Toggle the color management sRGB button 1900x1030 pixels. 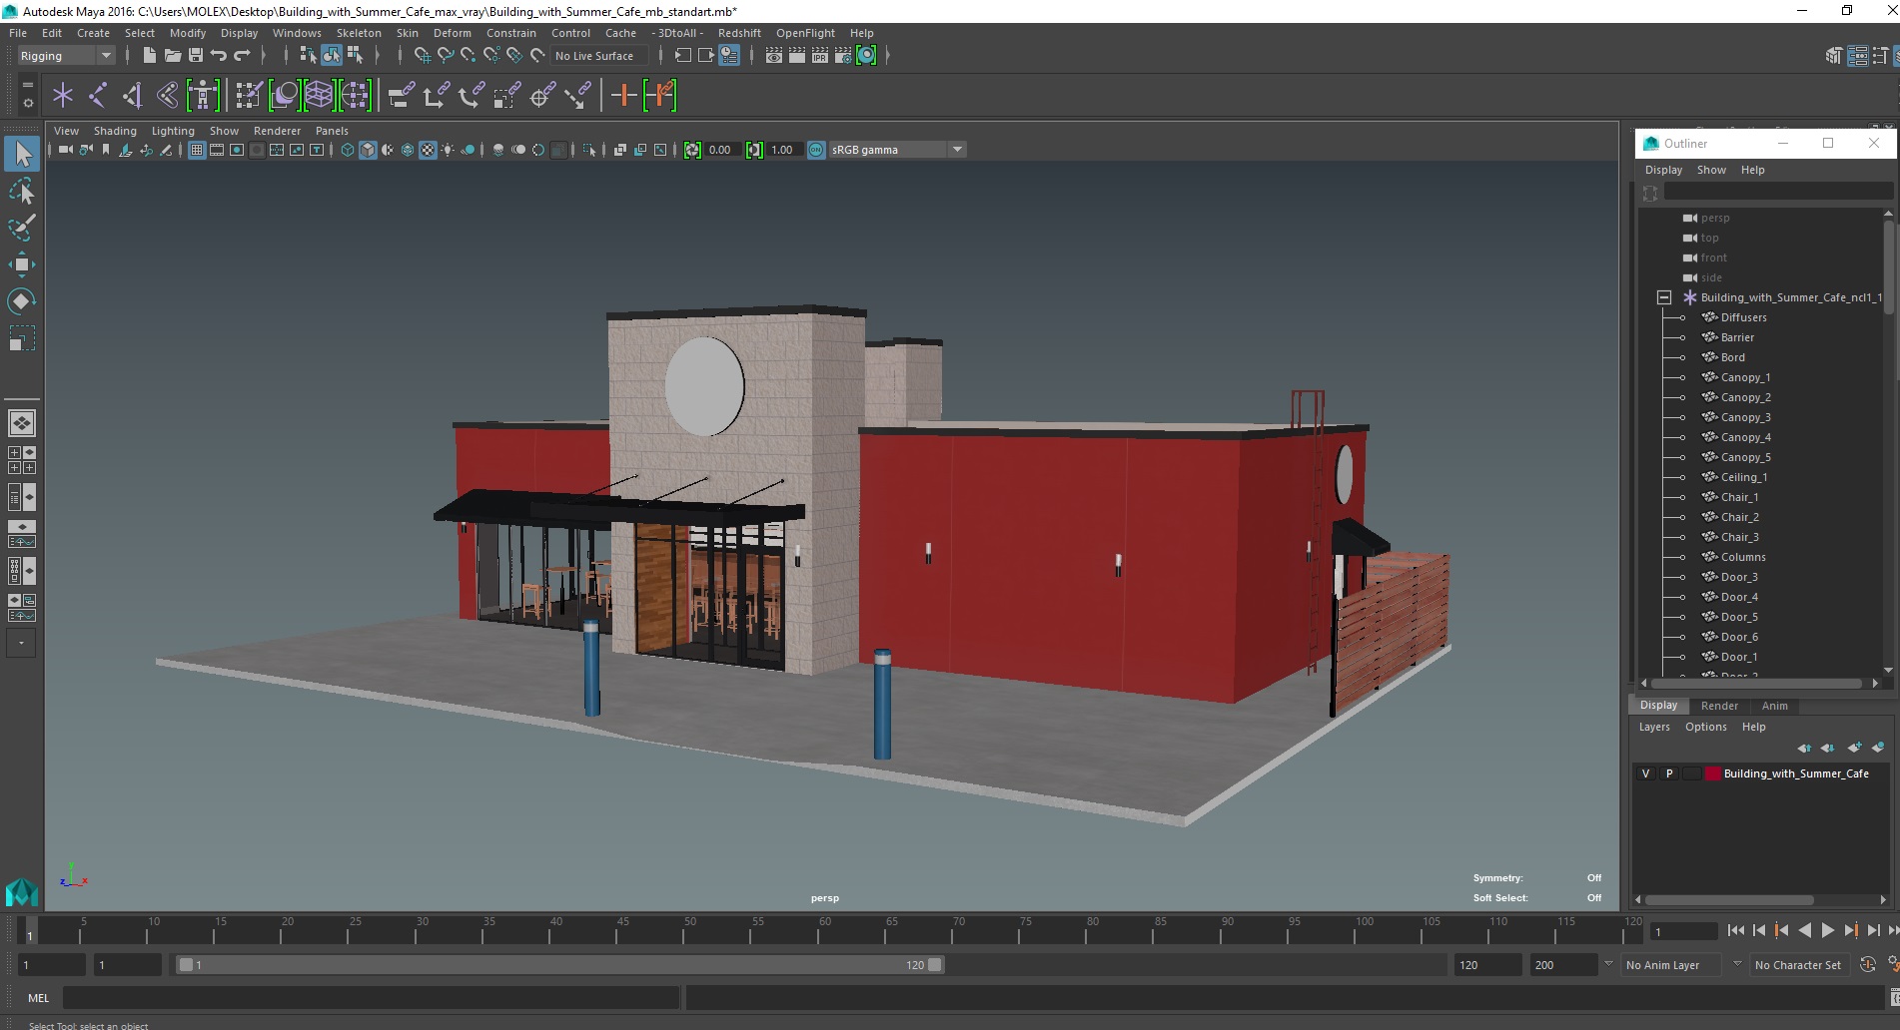817,150
